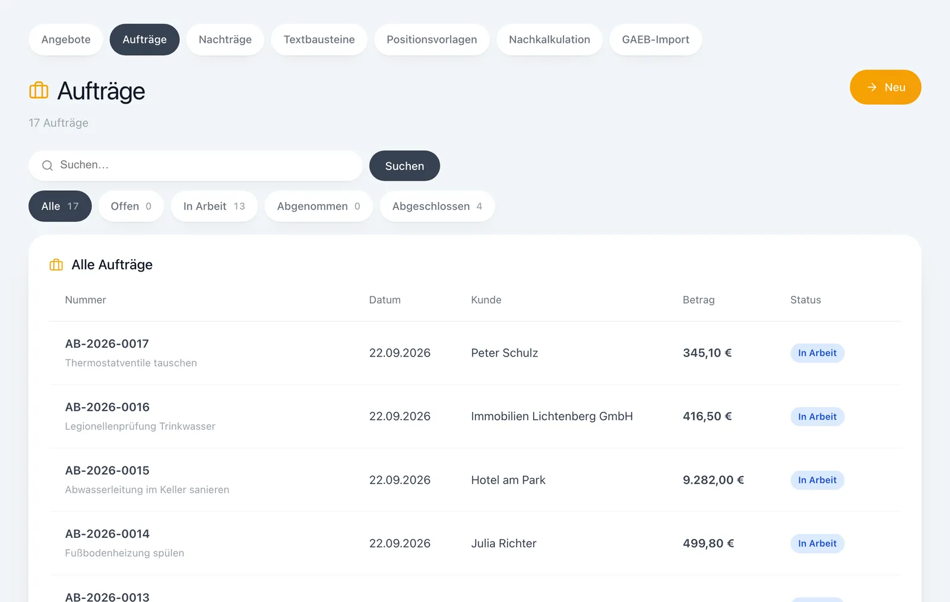Click customer Hotel am Park
The width and height of the screenshot is (950, 602).
coord(508,480)
